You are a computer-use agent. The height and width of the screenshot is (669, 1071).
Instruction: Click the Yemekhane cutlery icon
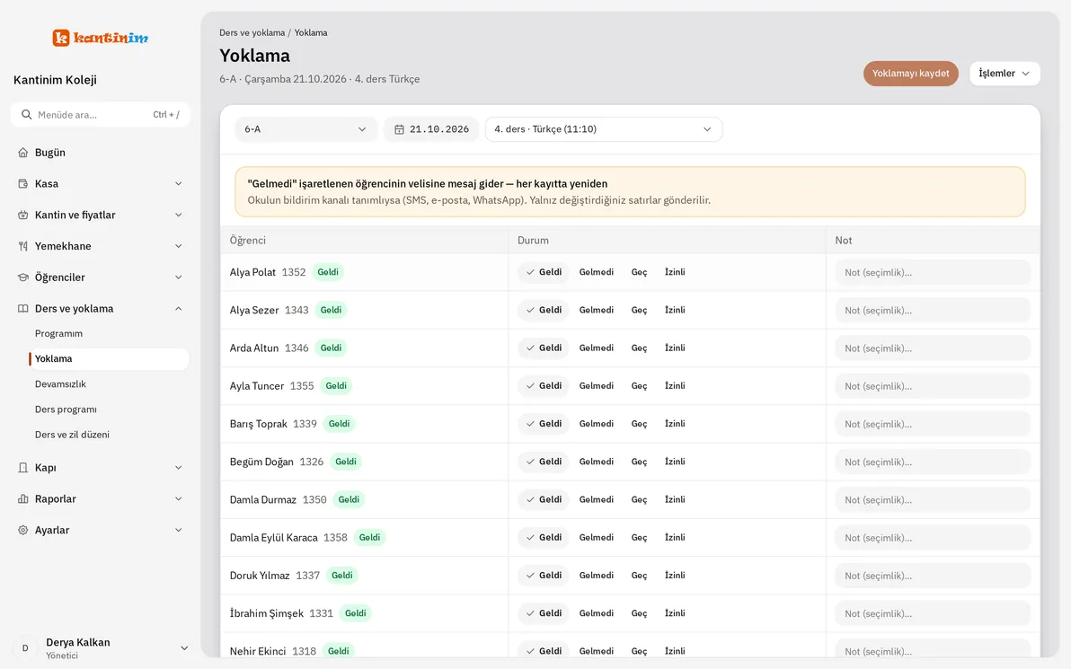click(x=23, y=246)
